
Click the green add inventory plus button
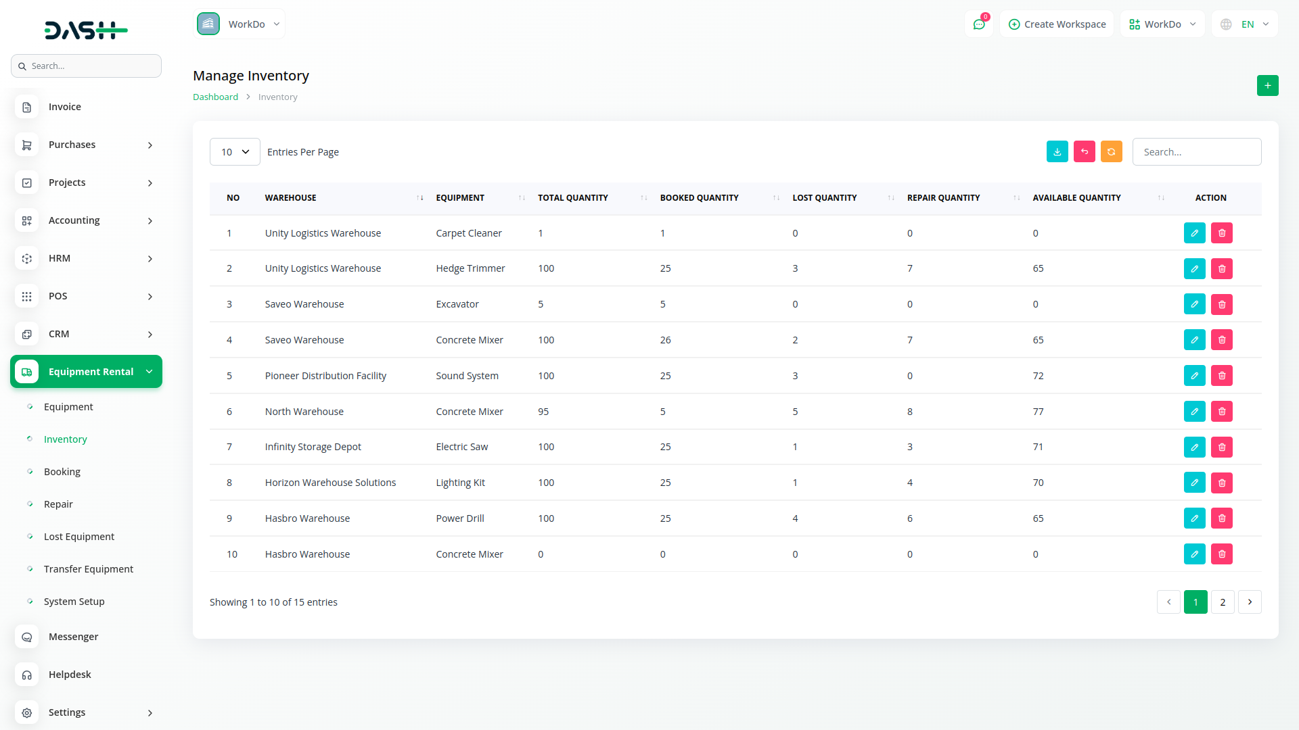tap(1267, 86)
